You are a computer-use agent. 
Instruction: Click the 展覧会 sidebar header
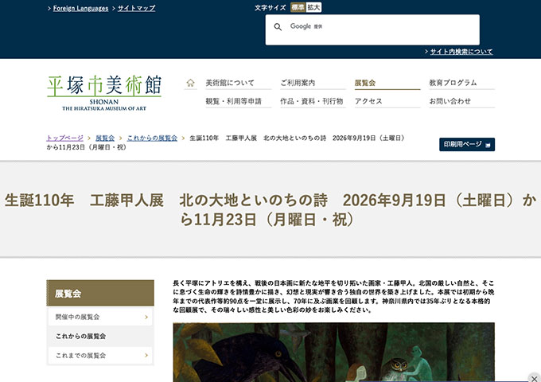100,294
